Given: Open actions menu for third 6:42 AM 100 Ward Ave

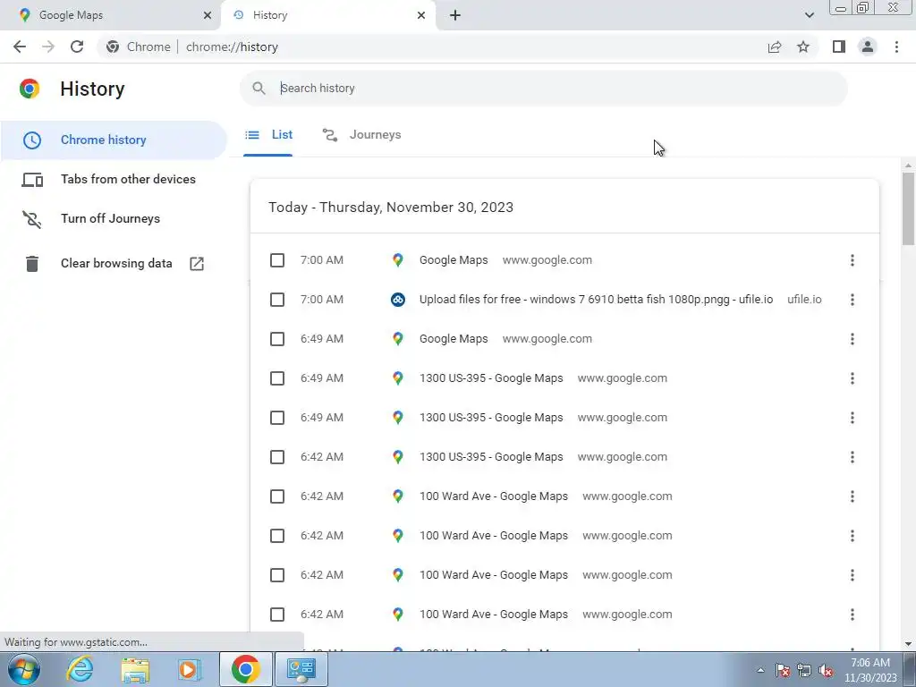Looking at the screenshot, I should pyautogui.click(x=852, y=575).
